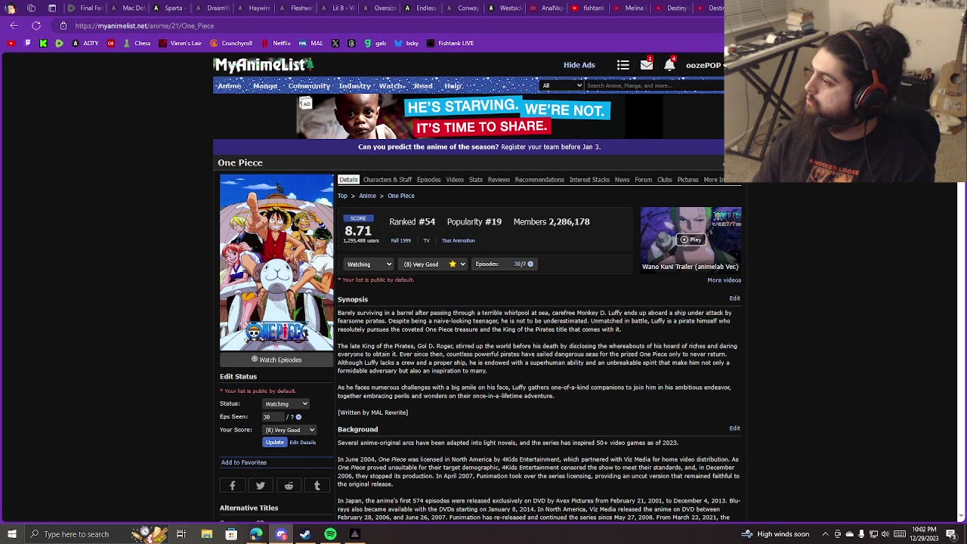Open Steam from the taskbar
The image size is (967, 544).
[x=305, y=534]
